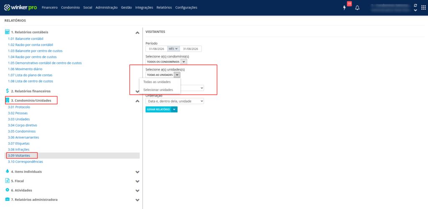Image resolution: width=428 pixels, height=209 pixels.
Task: Click the Gerar Relatório button
Action: tap(158, 109)
